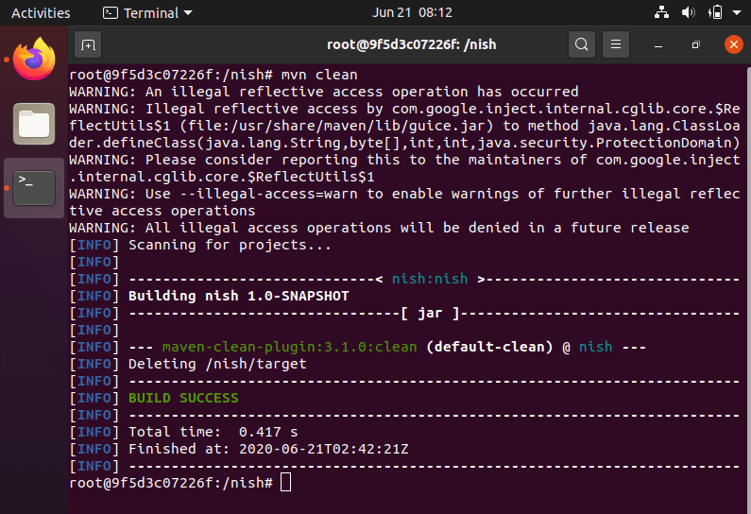The image size is (751, 514).
Task: Click the battery indicator icon
Action: [715, 13]
